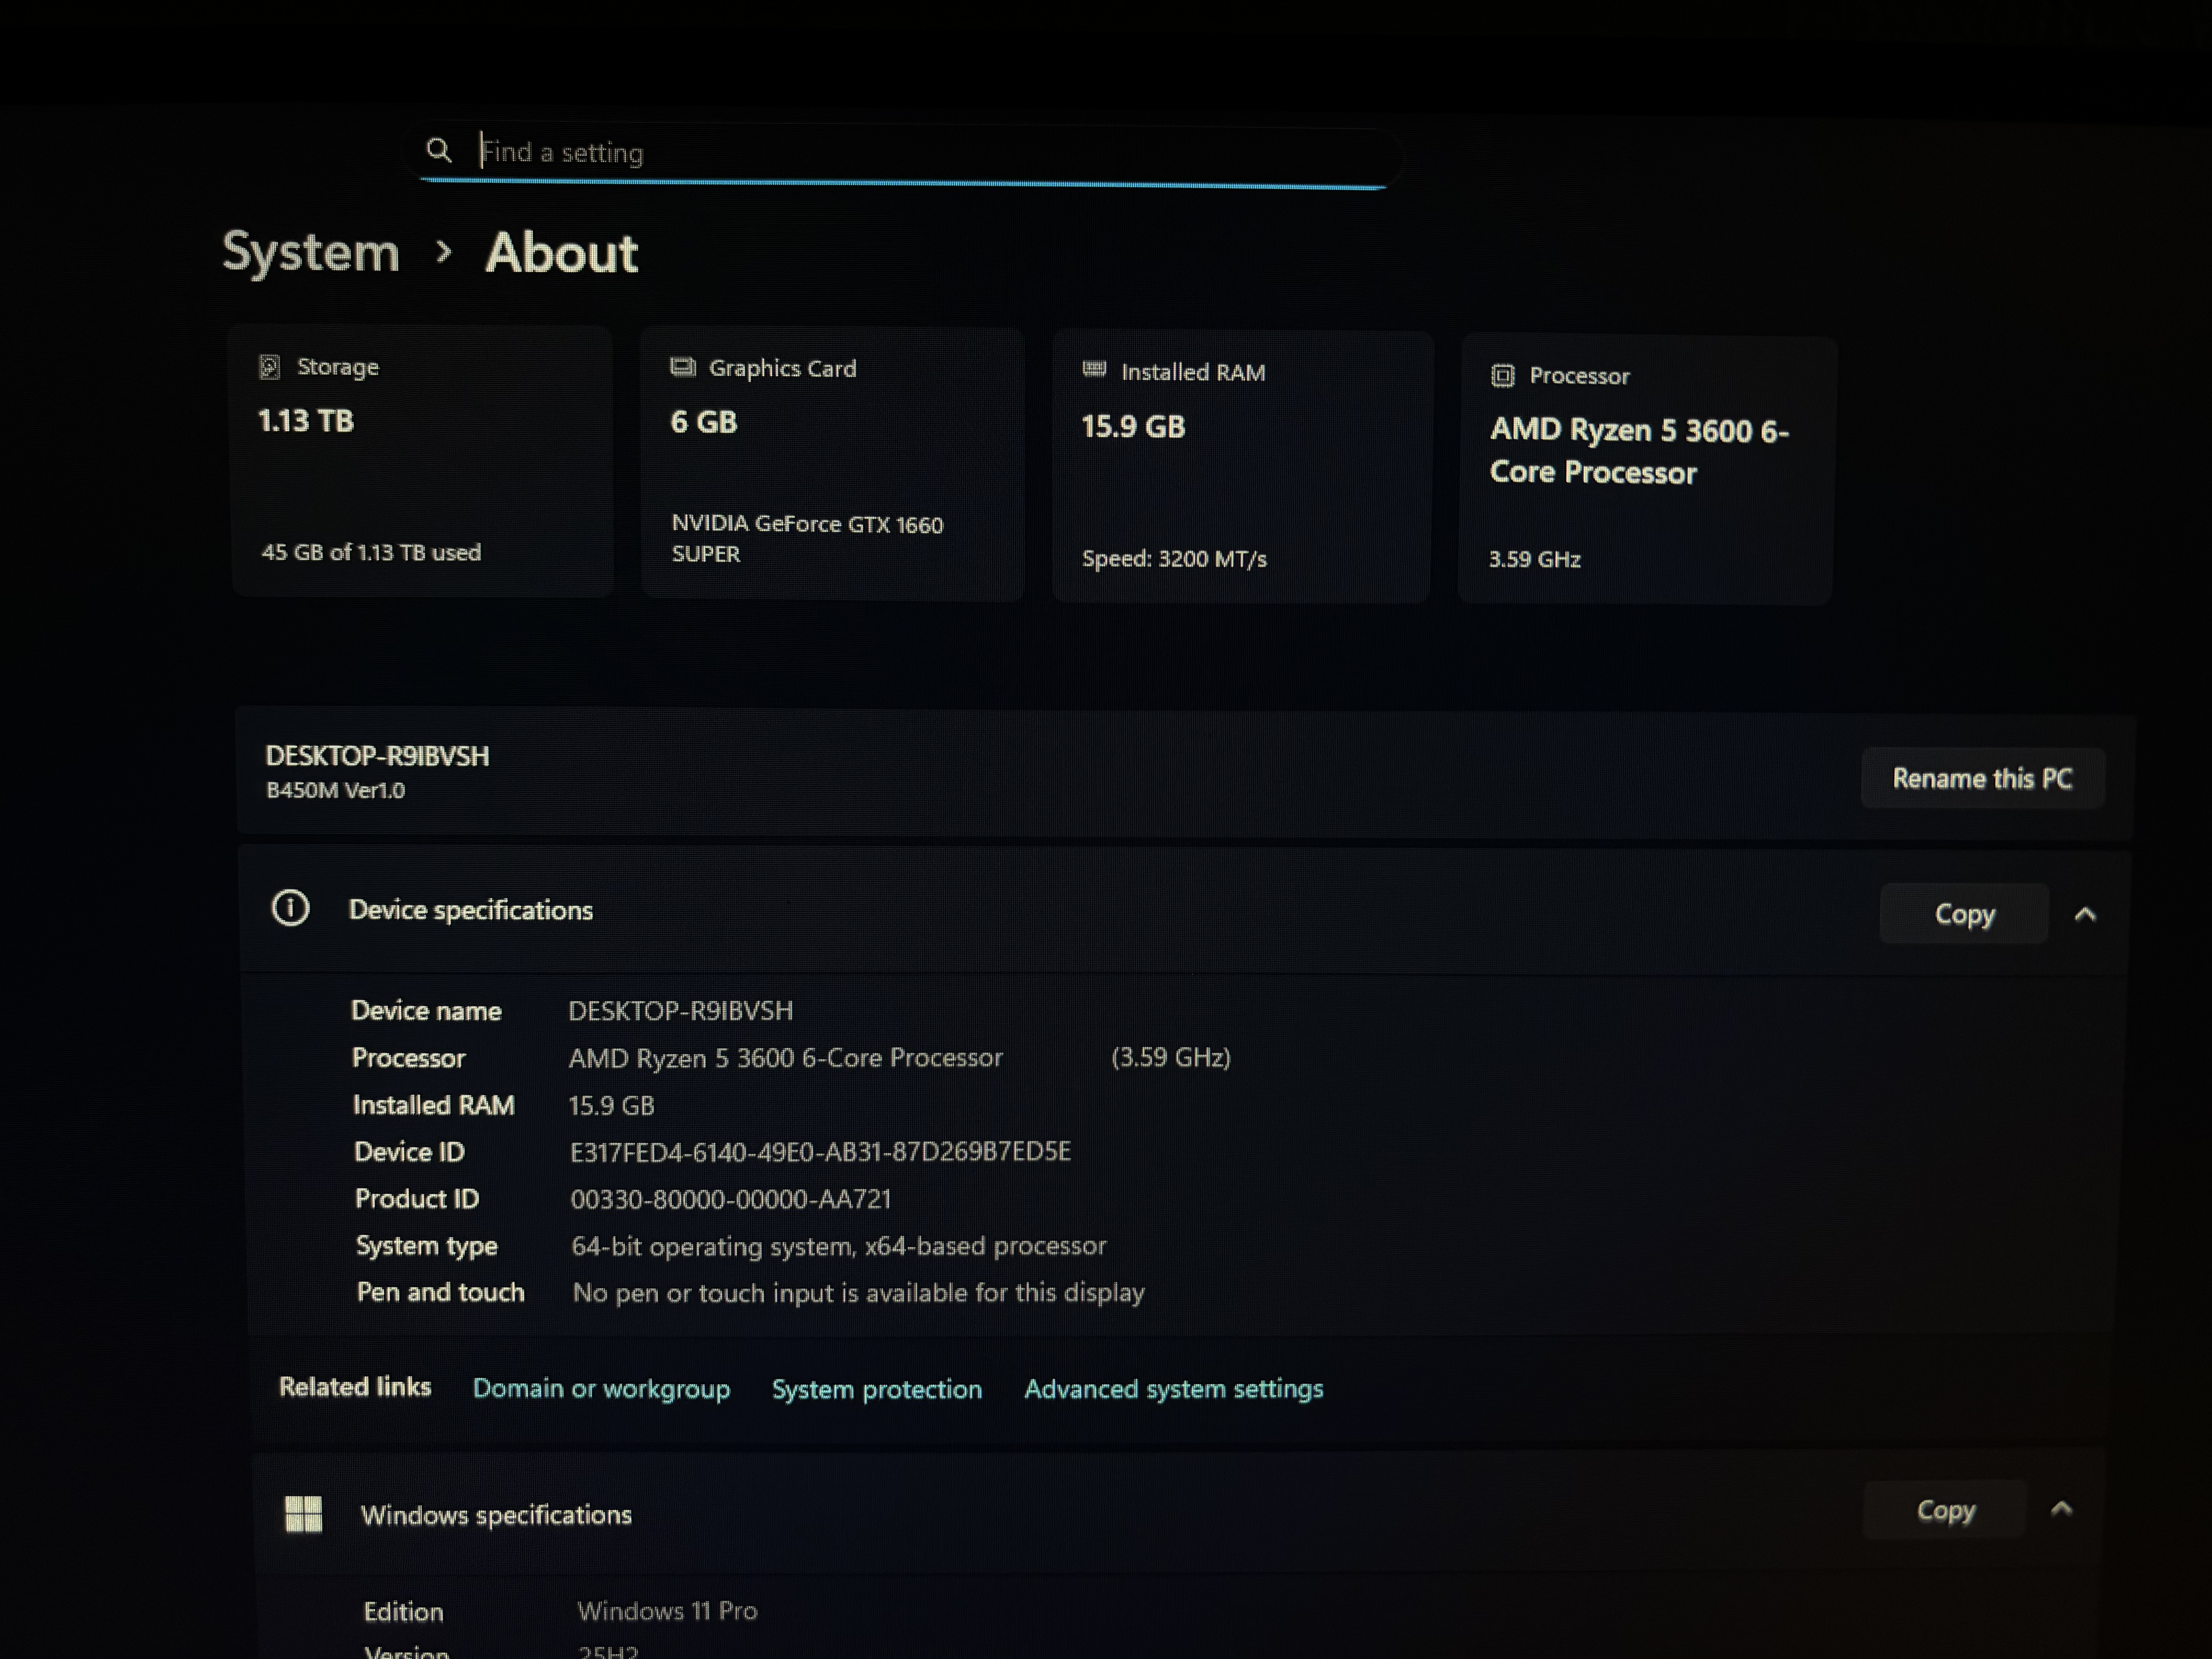Click the About breadcrumb heading
2212x1659 pixels.
[561, 253]
